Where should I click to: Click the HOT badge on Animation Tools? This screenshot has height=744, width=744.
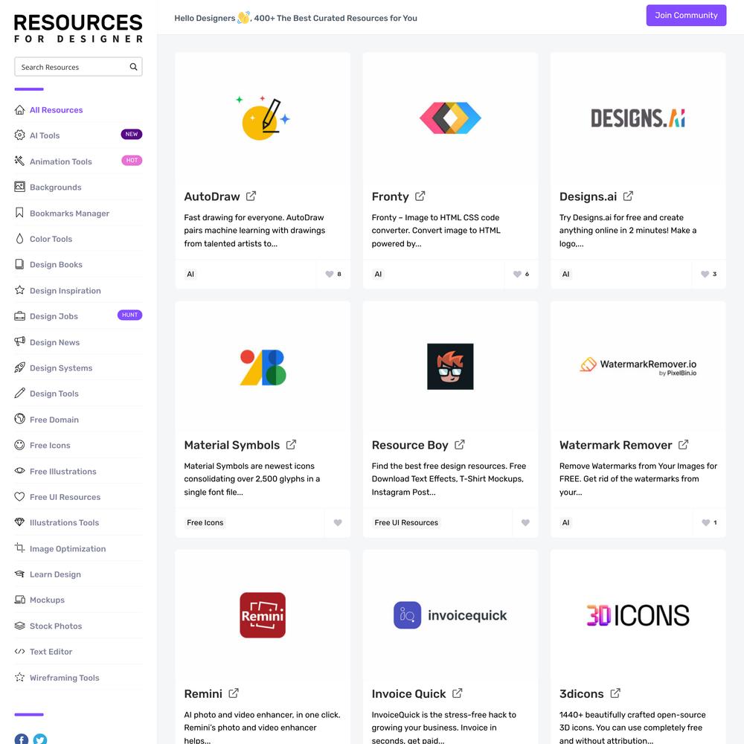132,161
